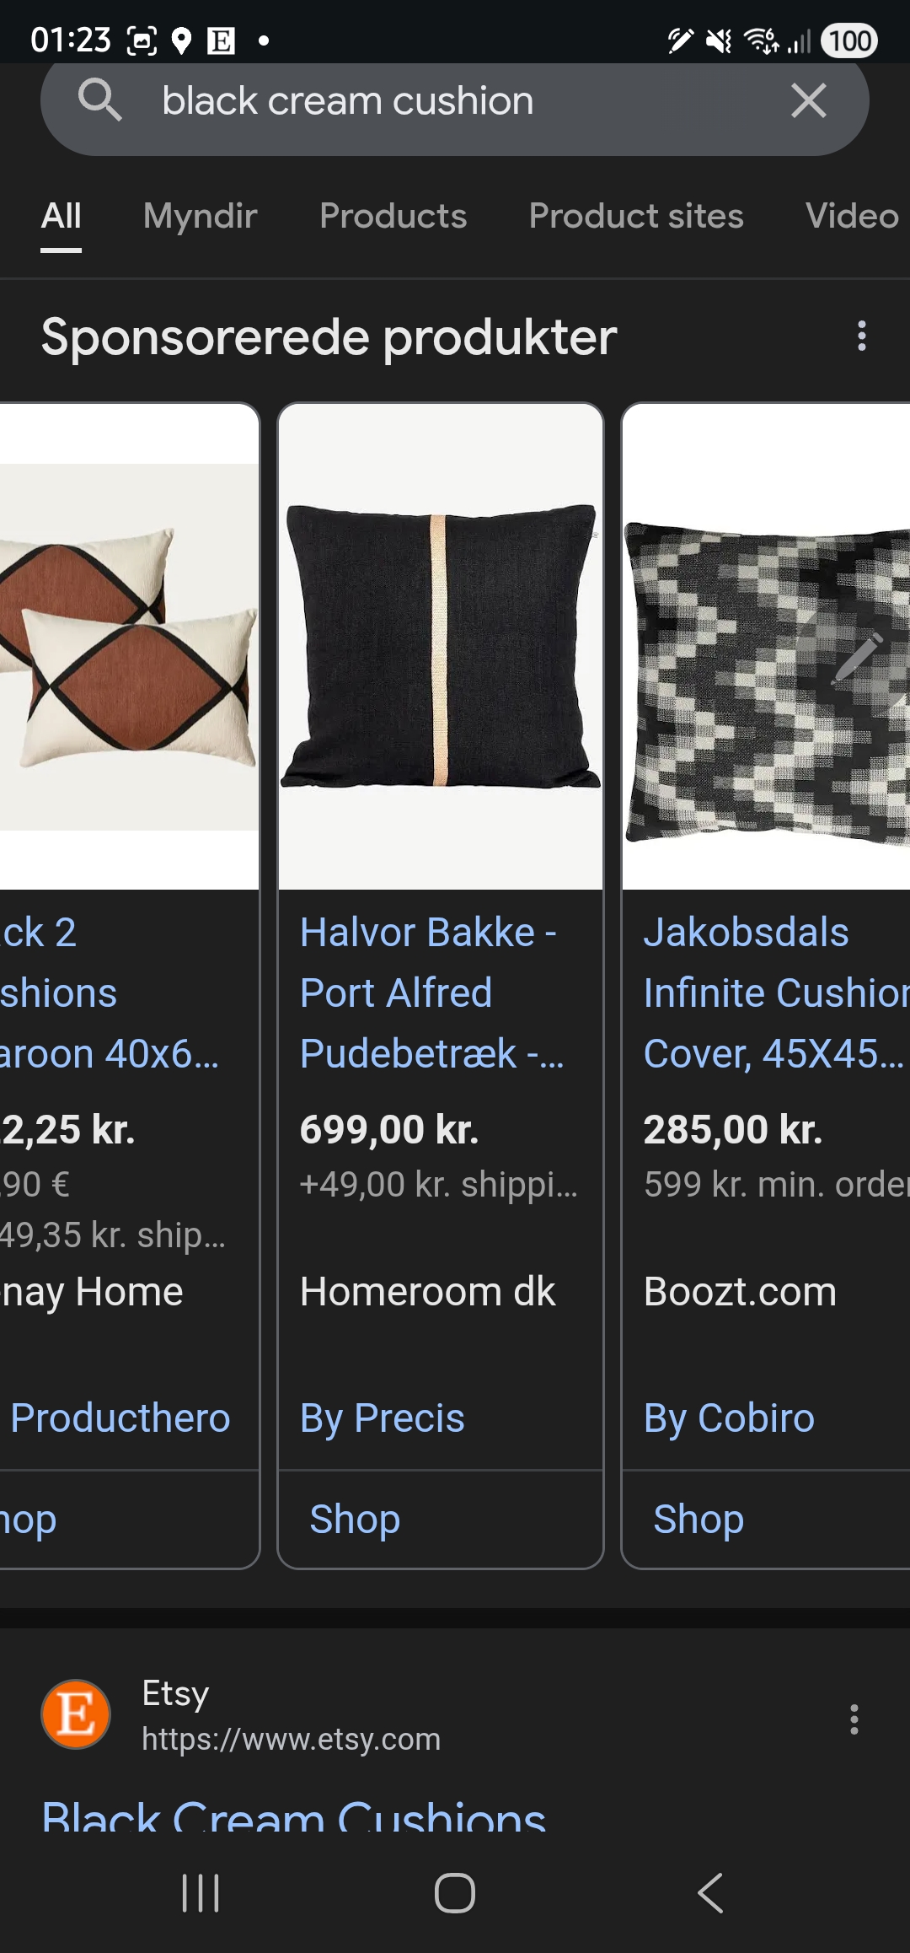Open the By Precis link
Screen dimensions: 910x1953
tap(382, 1418)
